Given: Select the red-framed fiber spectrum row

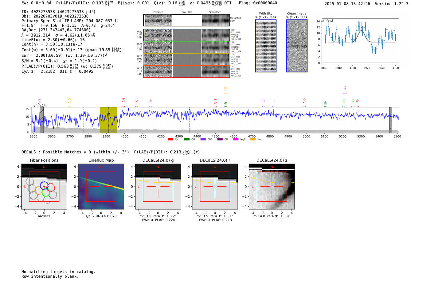Looking at the screenshot, I should tap(186, 71).
